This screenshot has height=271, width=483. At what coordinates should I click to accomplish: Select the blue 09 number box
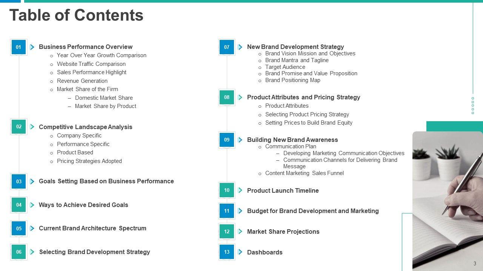pyautogui.click(x=227, y=140)
